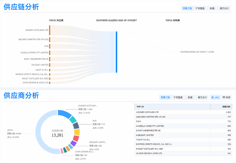Click the blue SOUTHERN GLAZERS center node bar
The width and height of the screenshot is (236, 163).
tap(117, 52)
